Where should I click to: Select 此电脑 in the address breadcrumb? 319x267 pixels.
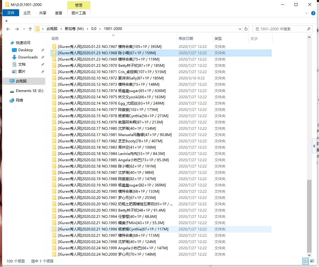(x=52, y=29)
